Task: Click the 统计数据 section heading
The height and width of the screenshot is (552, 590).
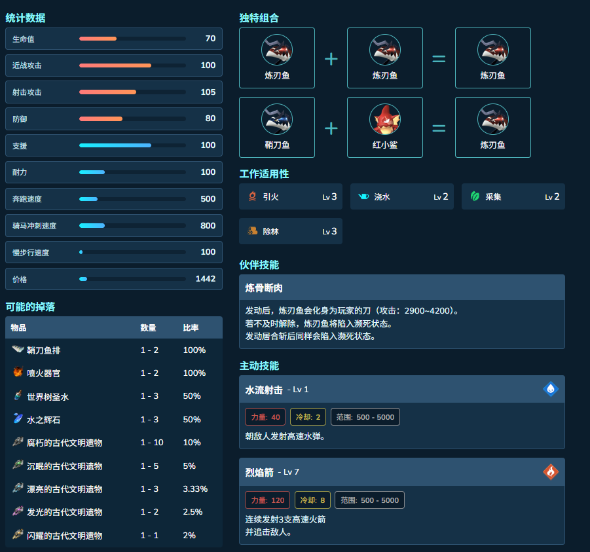Action: pos(25,18)
